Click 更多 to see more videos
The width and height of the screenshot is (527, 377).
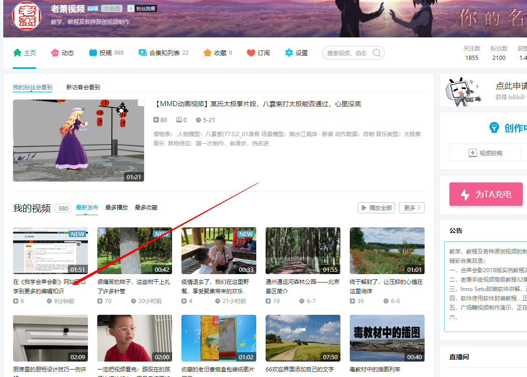point(411,208)
